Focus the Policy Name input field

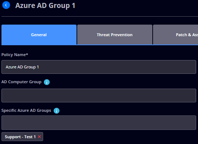pos(99,67)
